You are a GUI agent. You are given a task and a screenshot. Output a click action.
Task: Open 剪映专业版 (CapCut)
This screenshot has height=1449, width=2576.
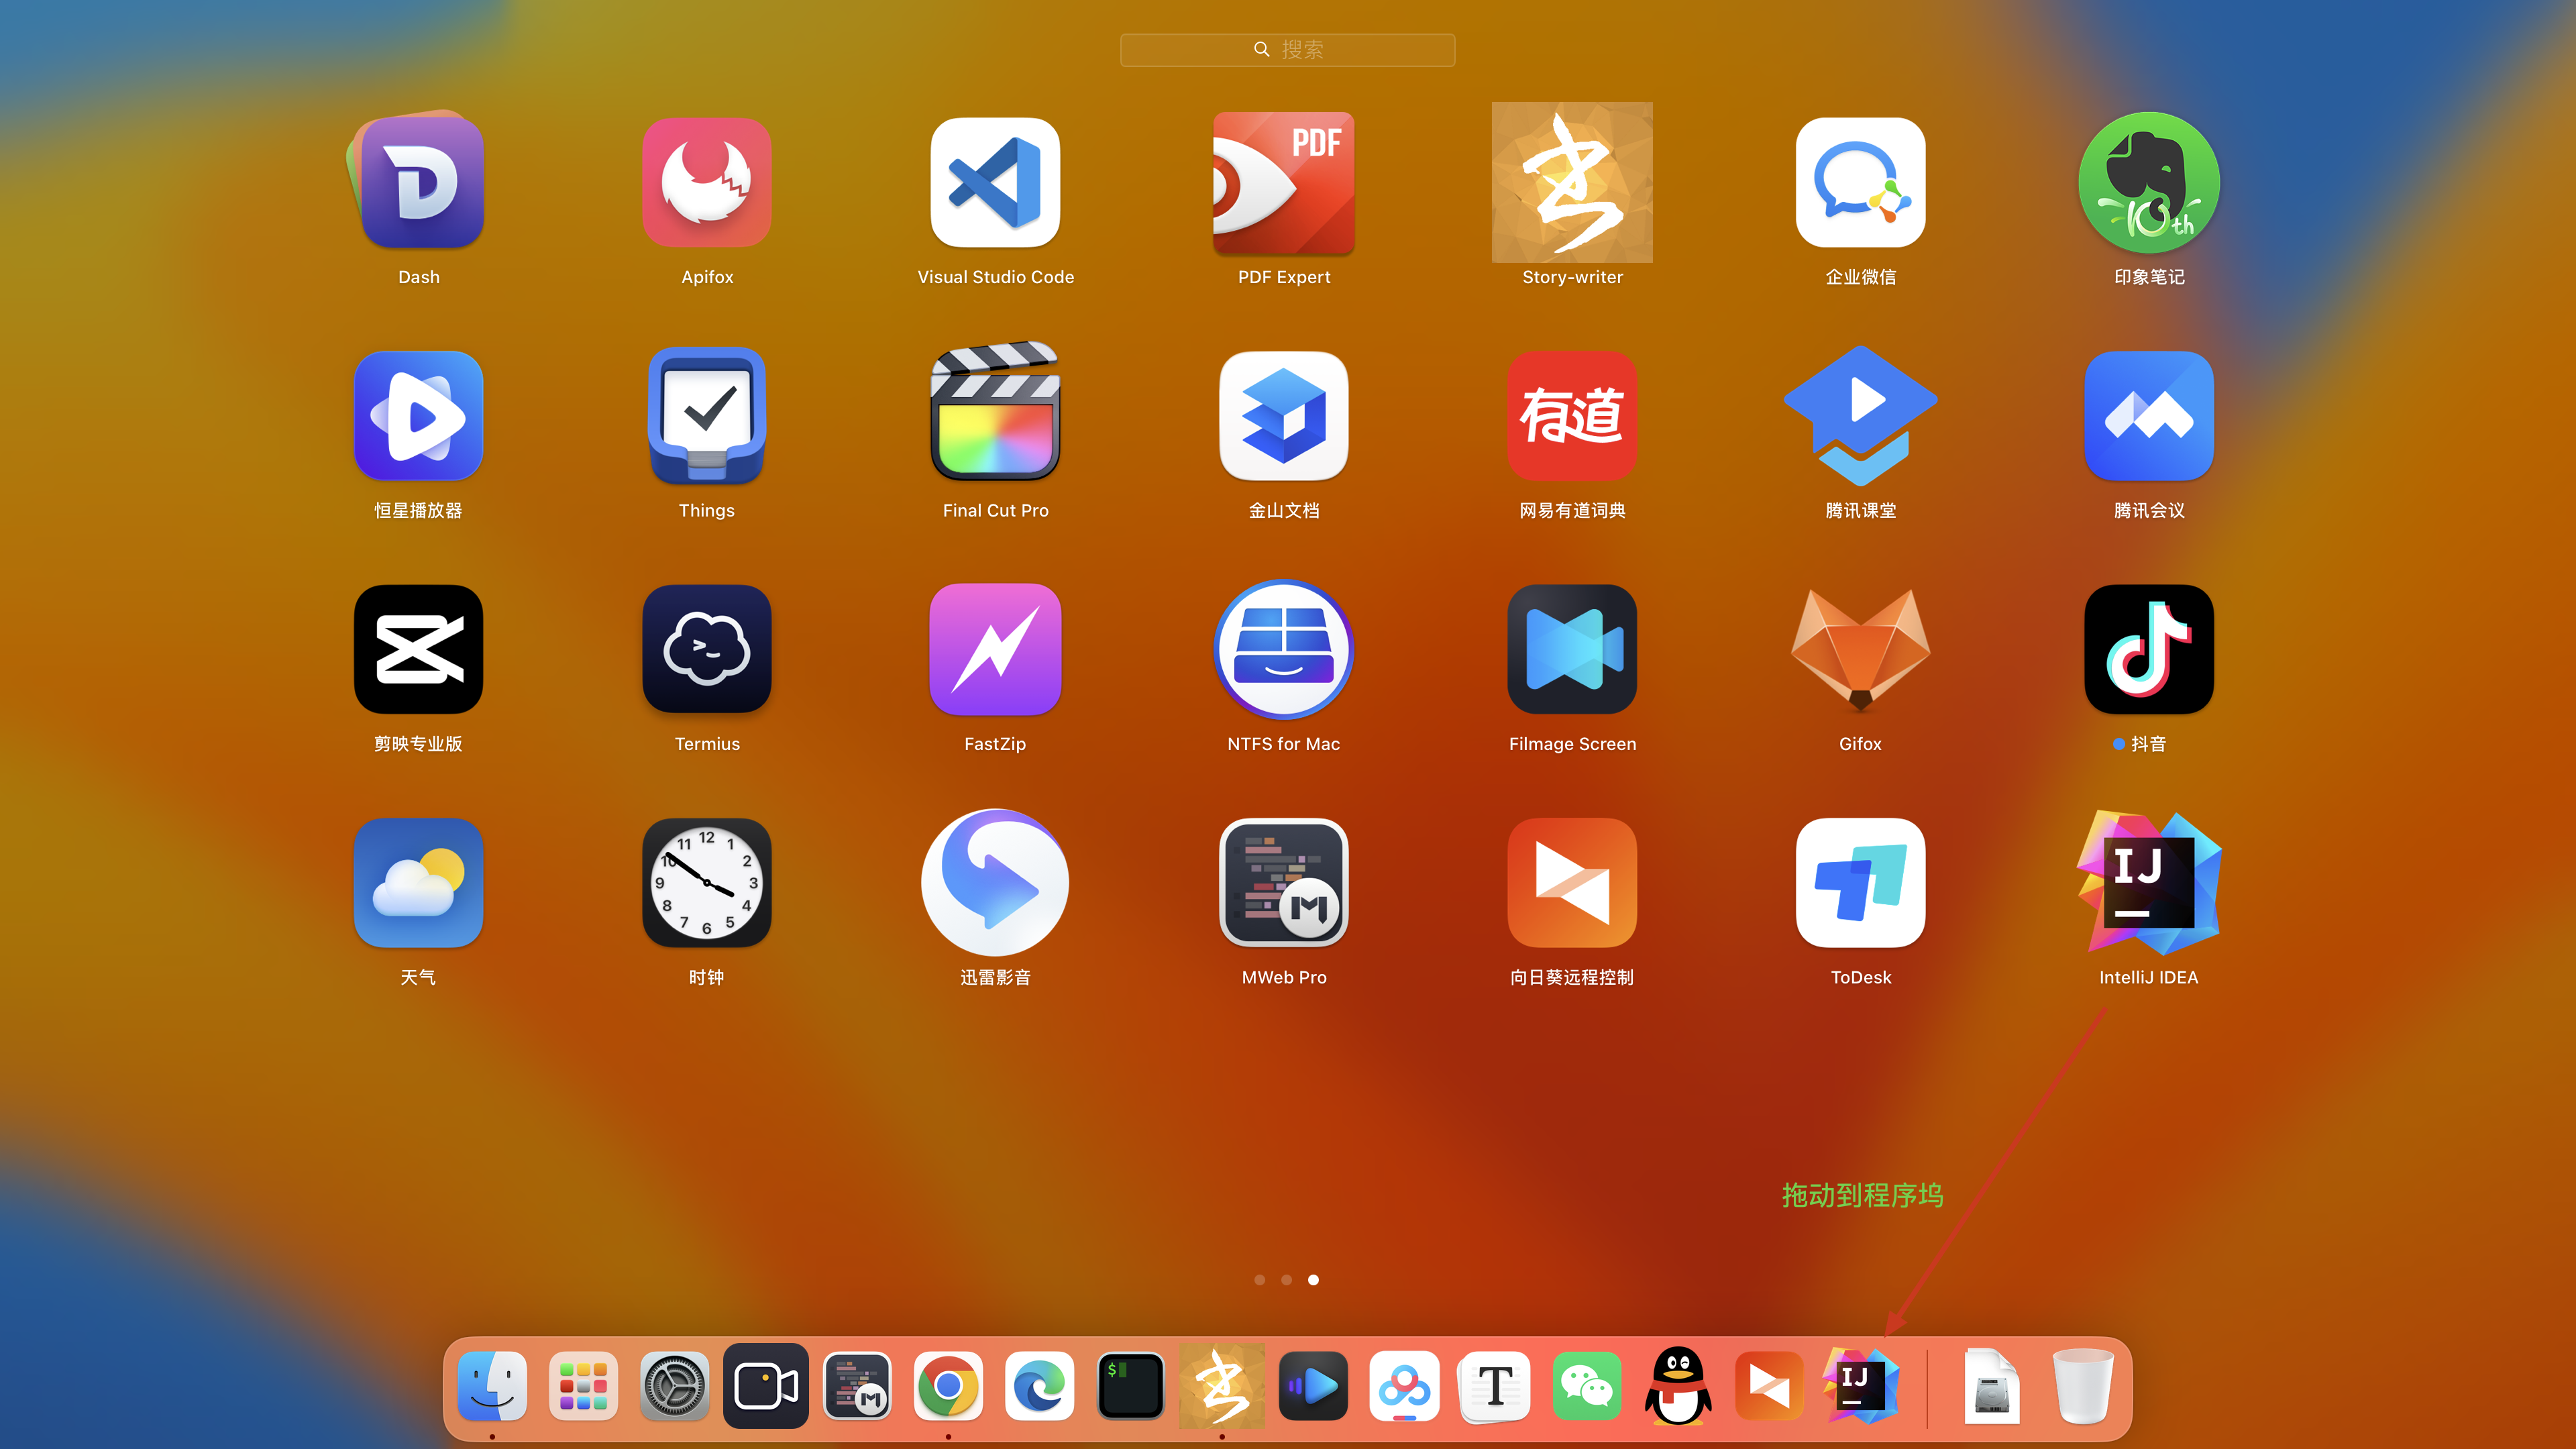418,649
